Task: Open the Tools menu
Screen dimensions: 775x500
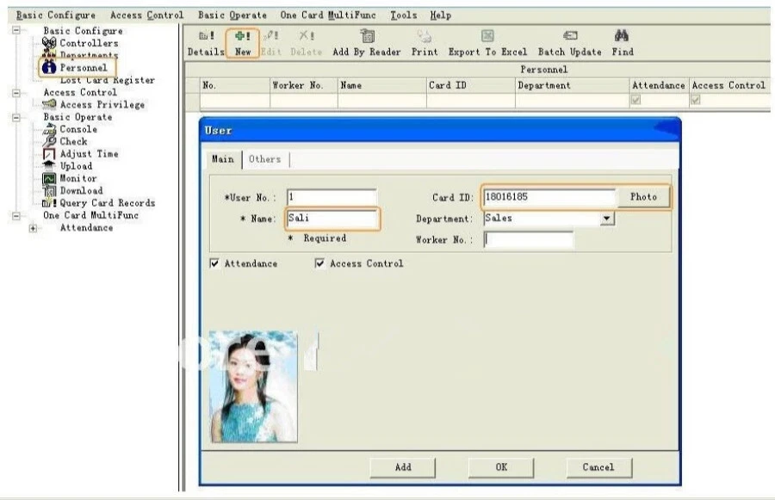Action: (403, 15)
